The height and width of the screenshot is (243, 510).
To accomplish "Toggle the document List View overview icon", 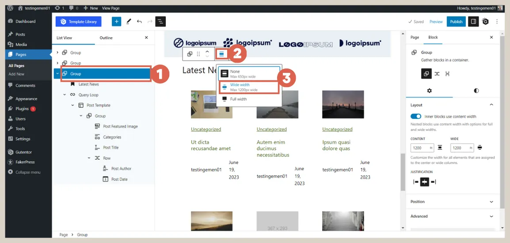I will (160, 22).
